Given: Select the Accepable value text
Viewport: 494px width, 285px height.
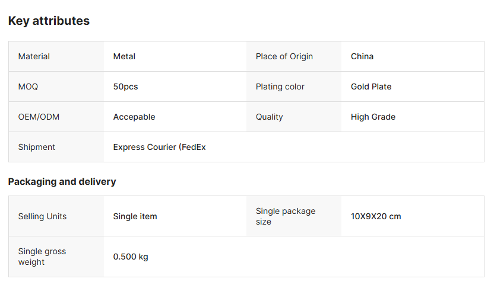Looking at the screenshot, I should (134, 117).
